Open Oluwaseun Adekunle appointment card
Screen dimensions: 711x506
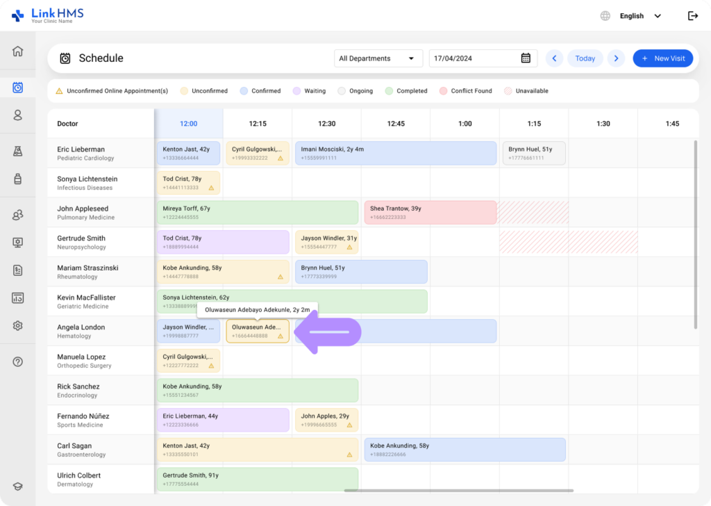coord(258,332)
